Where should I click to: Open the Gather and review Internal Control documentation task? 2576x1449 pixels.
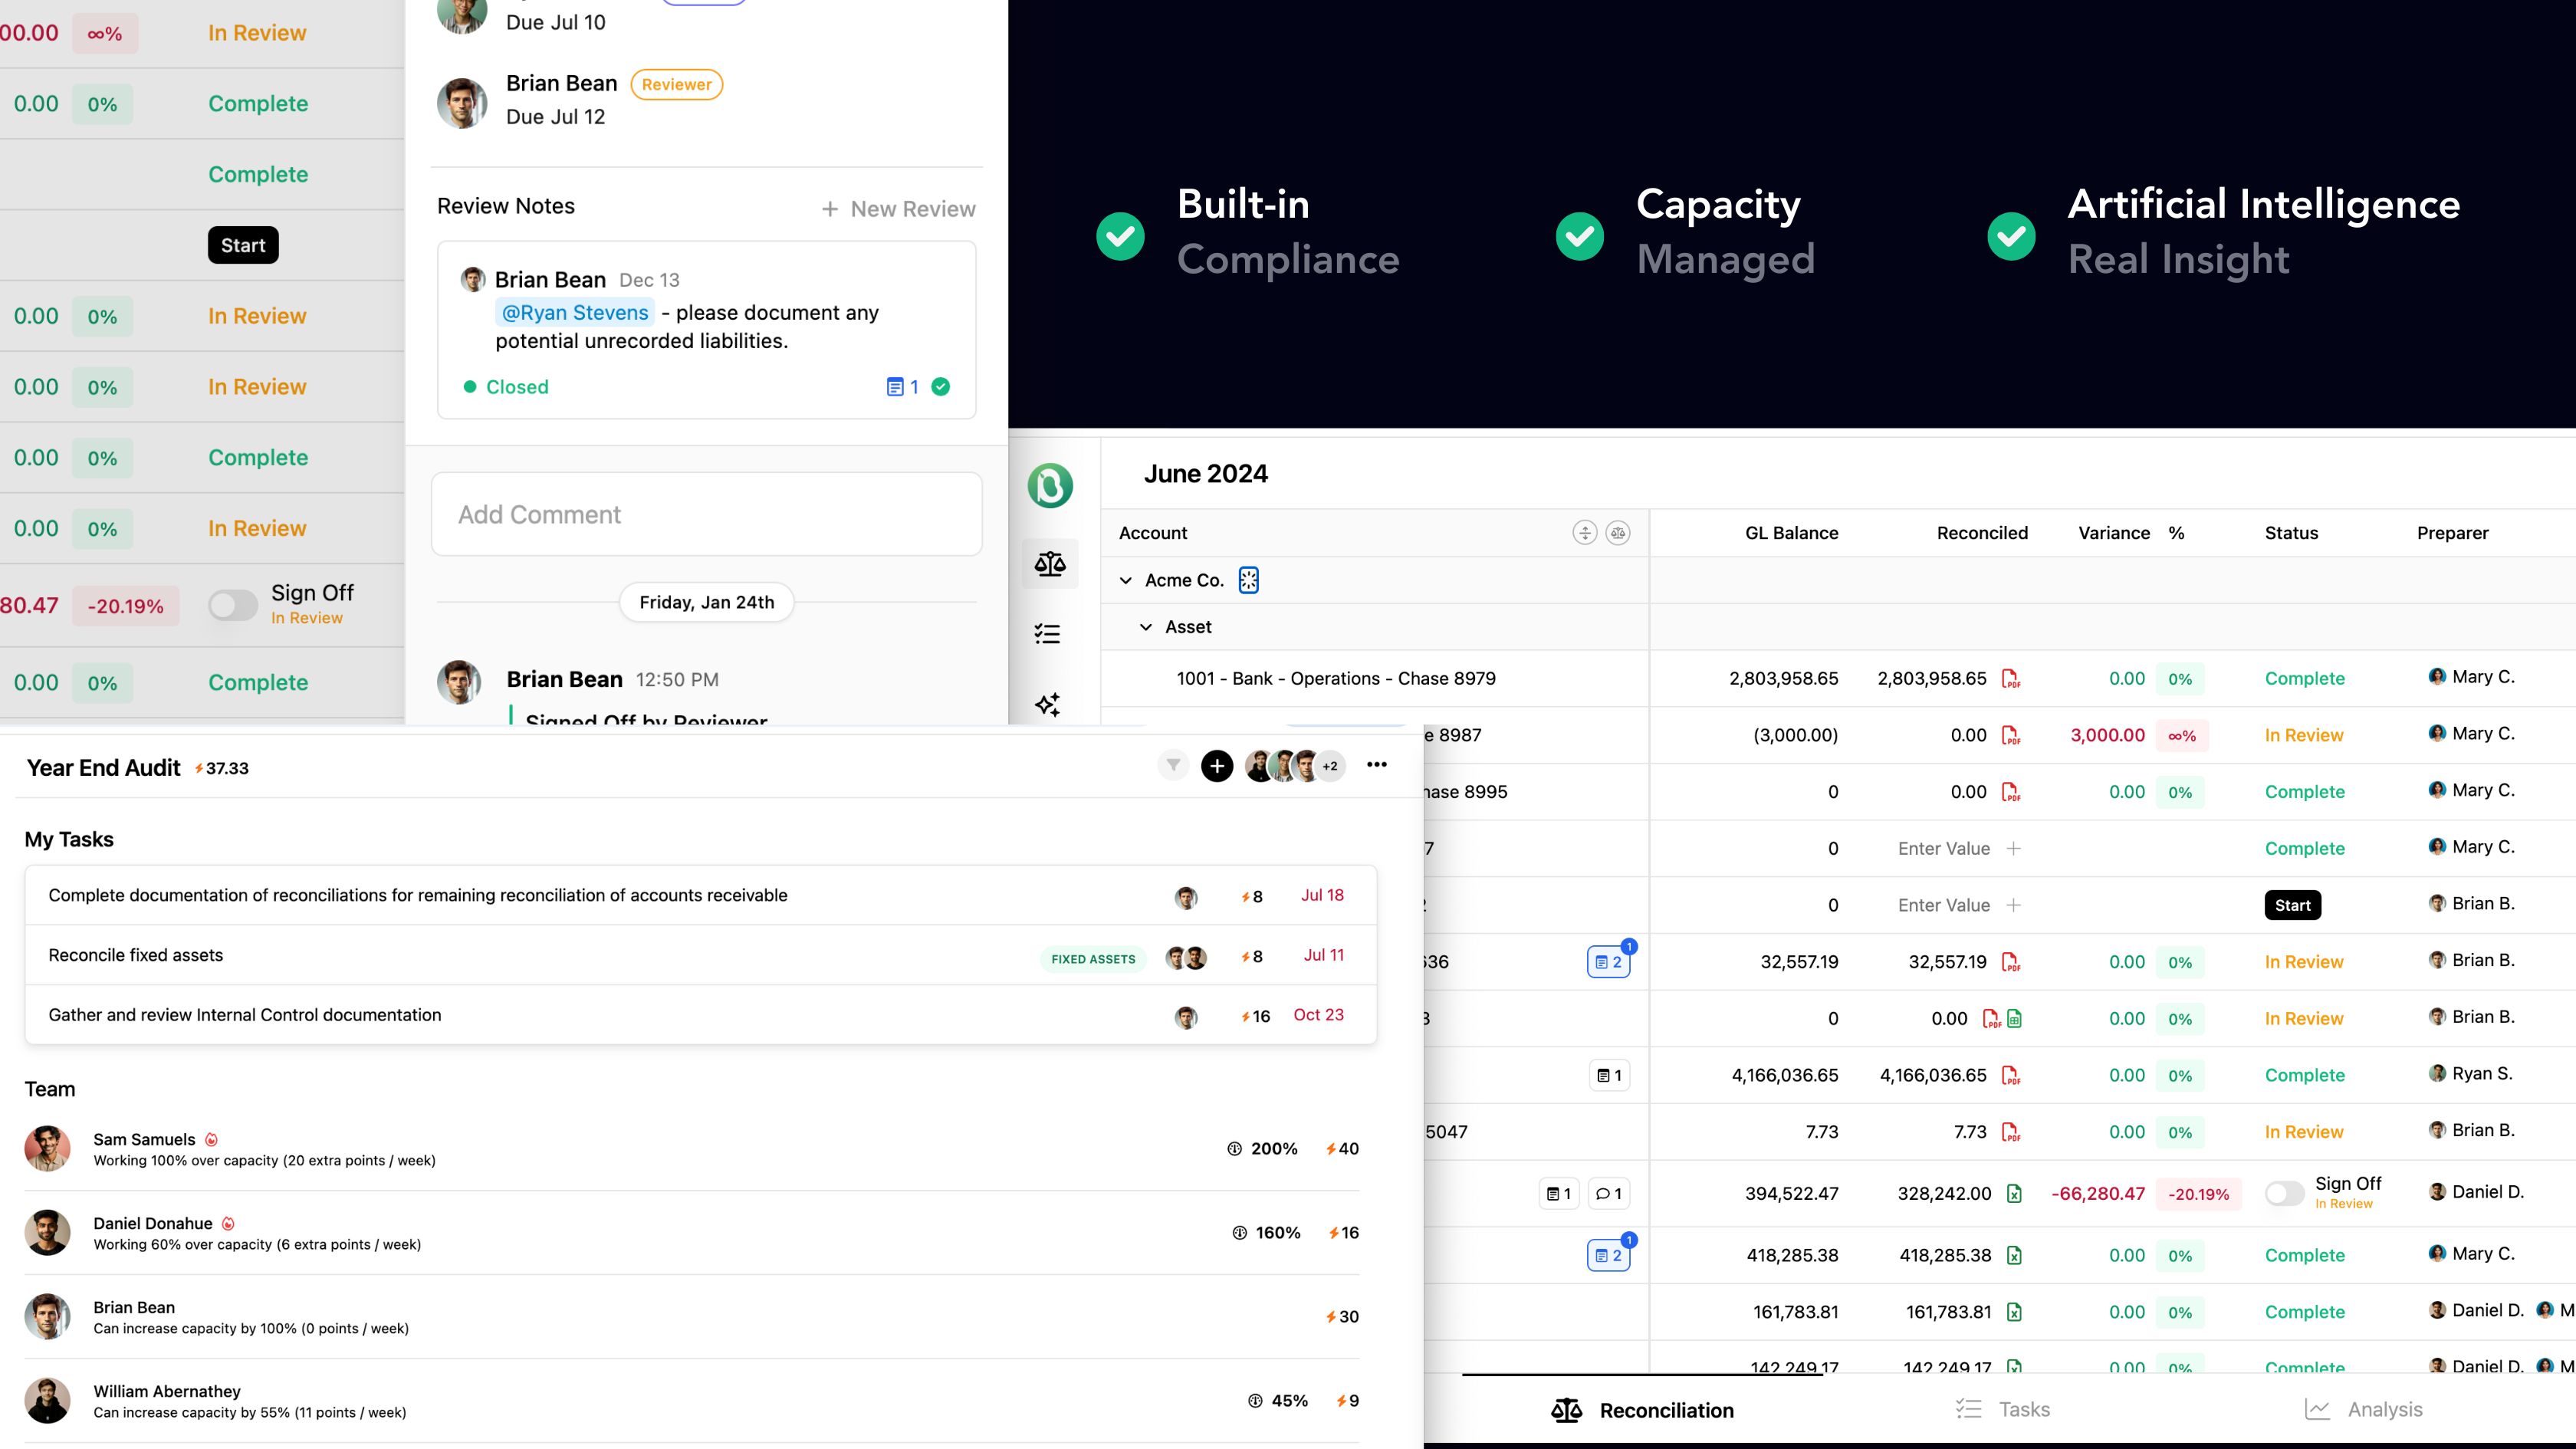[701, 1016]
